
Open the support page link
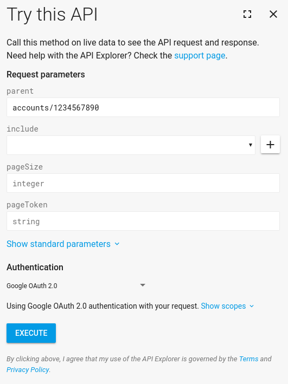click(x=200, y=56)
